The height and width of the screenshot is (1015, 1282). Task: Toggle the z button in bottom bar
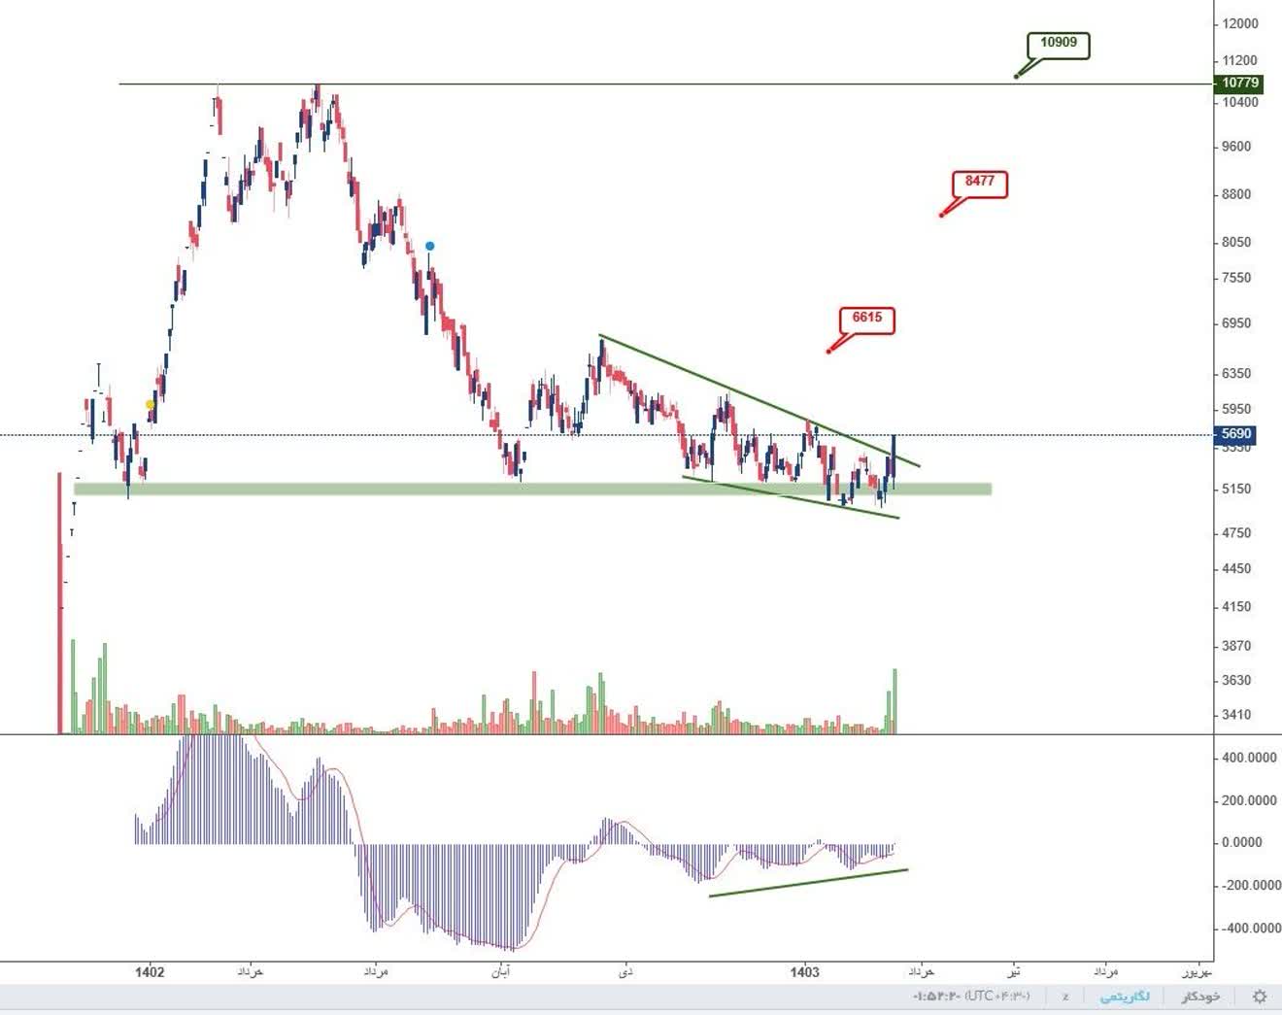(1065, 997)
